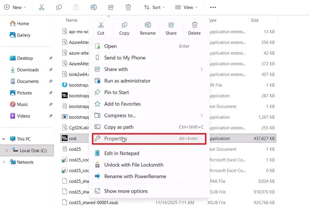Click the 920,768 KB size cell
Viewport: 310px width, 207px height.
264,203
